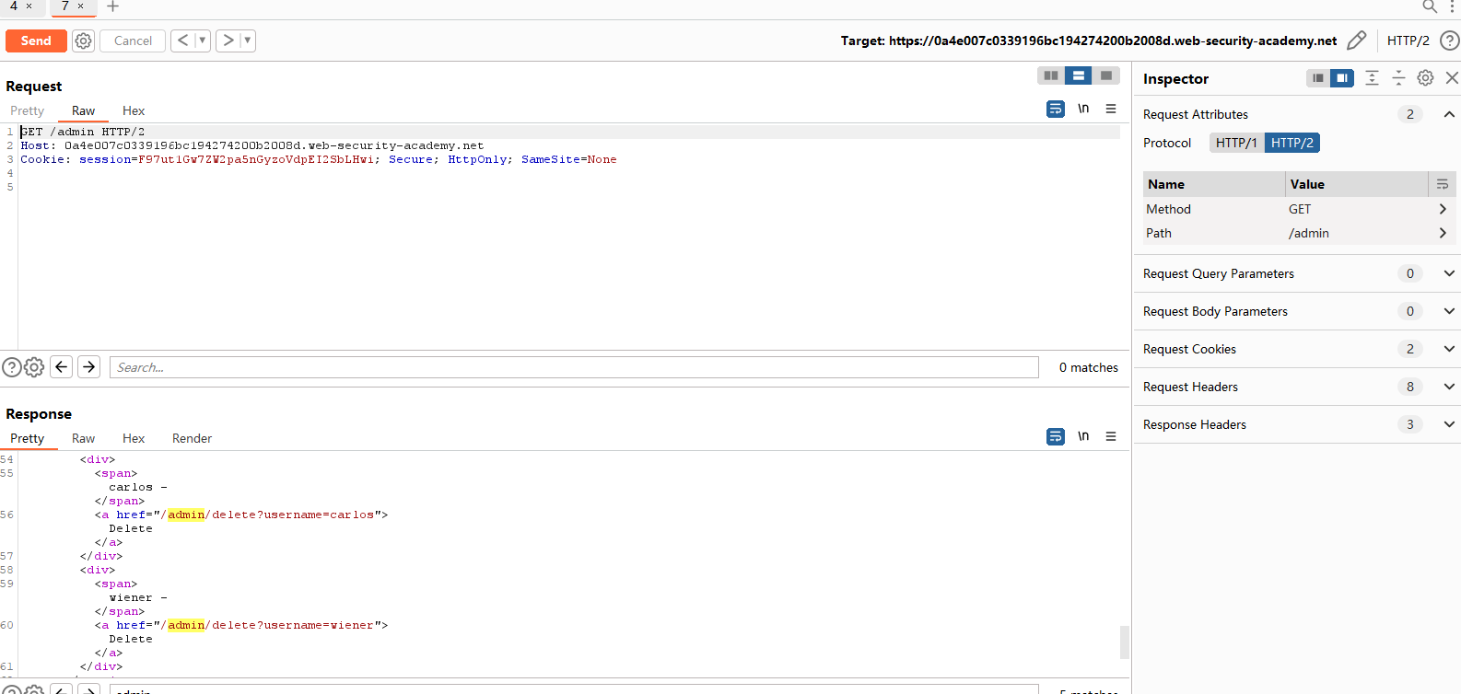1461x694 pixels.
Task: Switch Response view to Hex tab
Action: 134,438
